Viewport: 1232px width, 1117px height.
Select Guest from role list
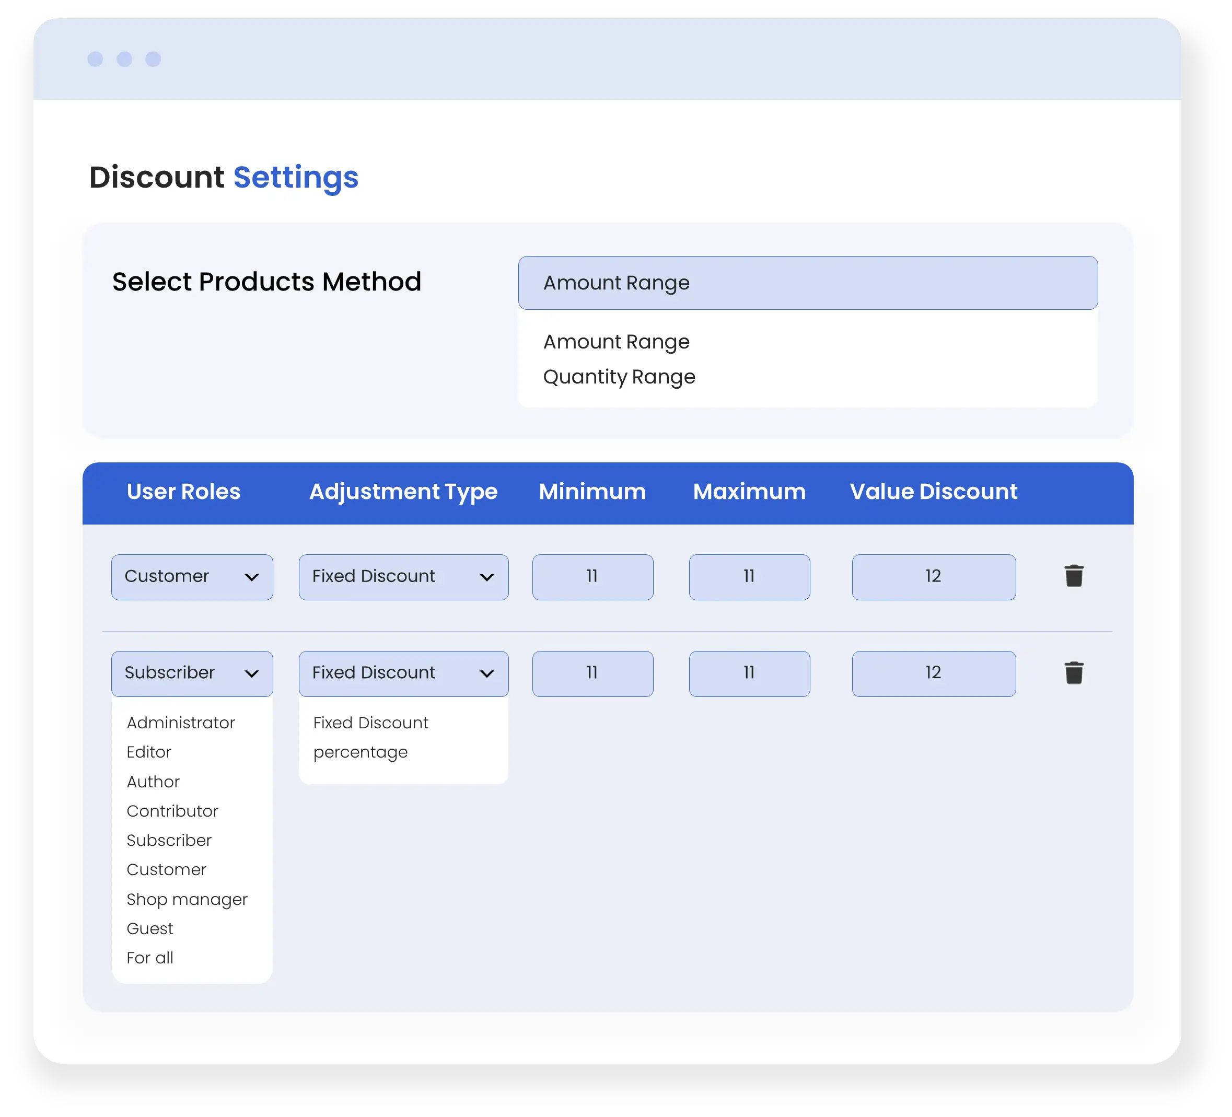click(150, 929)
